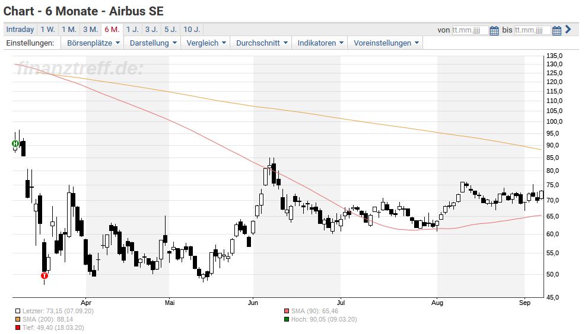Click the white Letzter legend swatch
Viewport: 588px width, 334px height.
[18, 311]
